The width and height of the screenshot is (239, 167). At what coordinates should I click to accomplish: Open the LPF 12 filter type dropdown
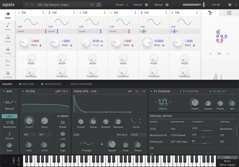(62, 91)
